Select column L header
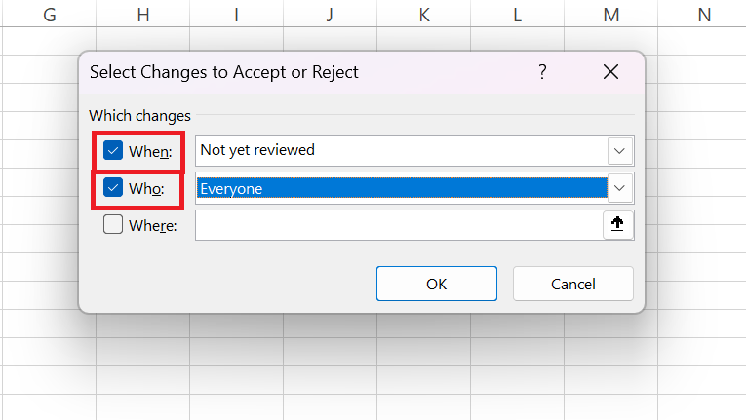Image resolution: width=746 pixels, height=420 pixels. pyautogui.click(x=518, y=14)
